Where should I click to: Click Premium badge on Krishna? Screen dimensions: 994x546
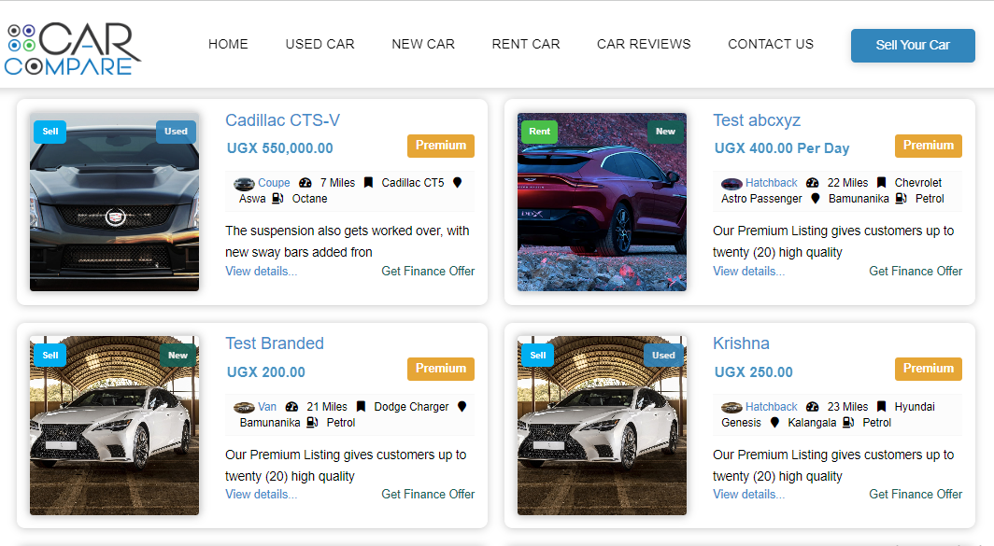[928, 369]
